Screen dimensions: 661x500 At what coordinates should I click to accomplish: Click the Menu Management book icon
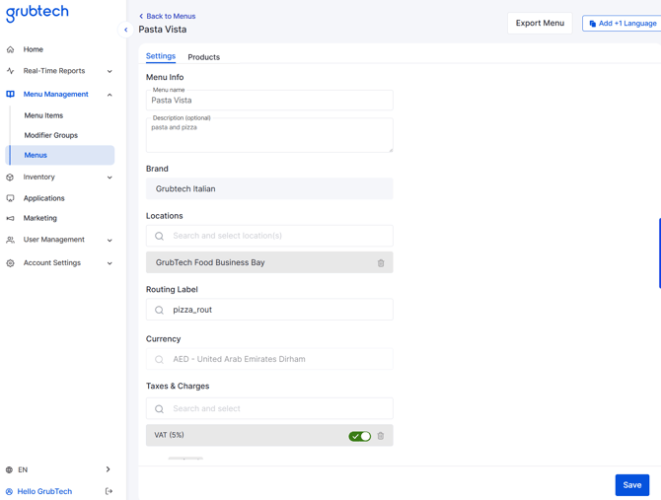point(11,95)
